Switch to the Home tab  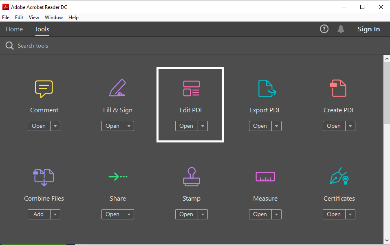[x=14, y=29]
